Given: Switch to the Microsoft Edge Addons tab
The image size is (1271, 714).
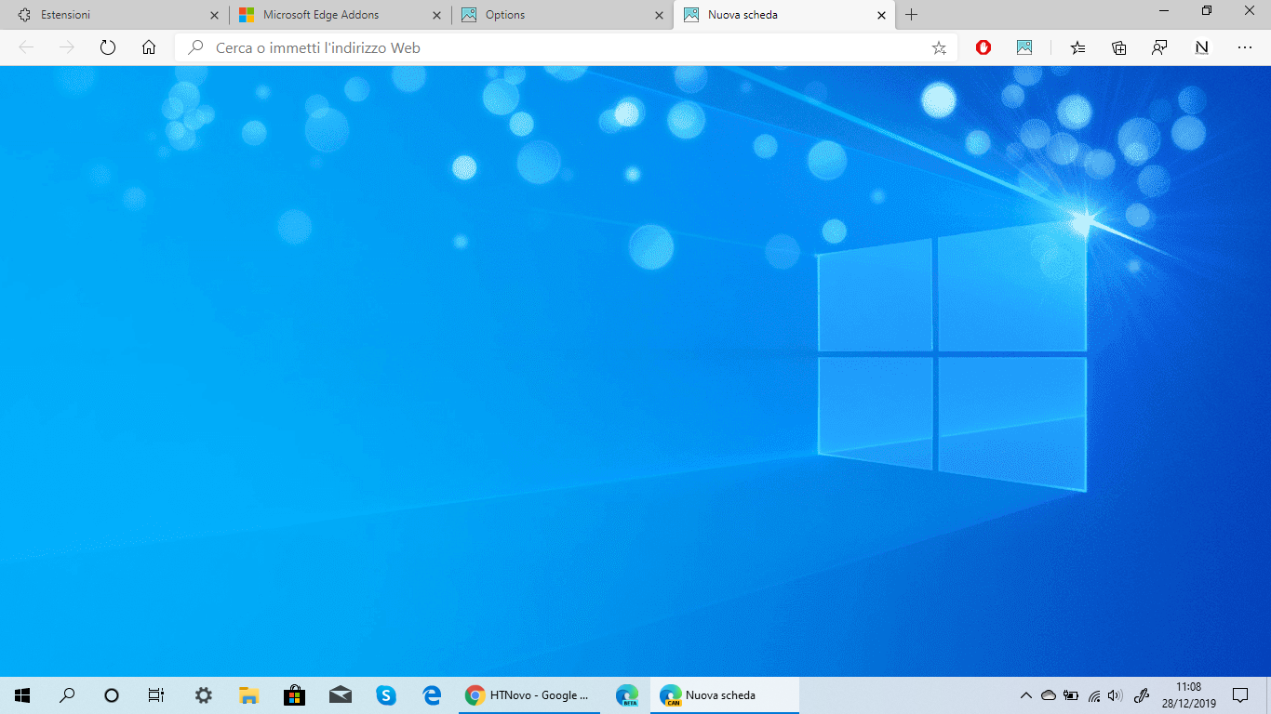Looking at the screenshot, I should (341, 15).
